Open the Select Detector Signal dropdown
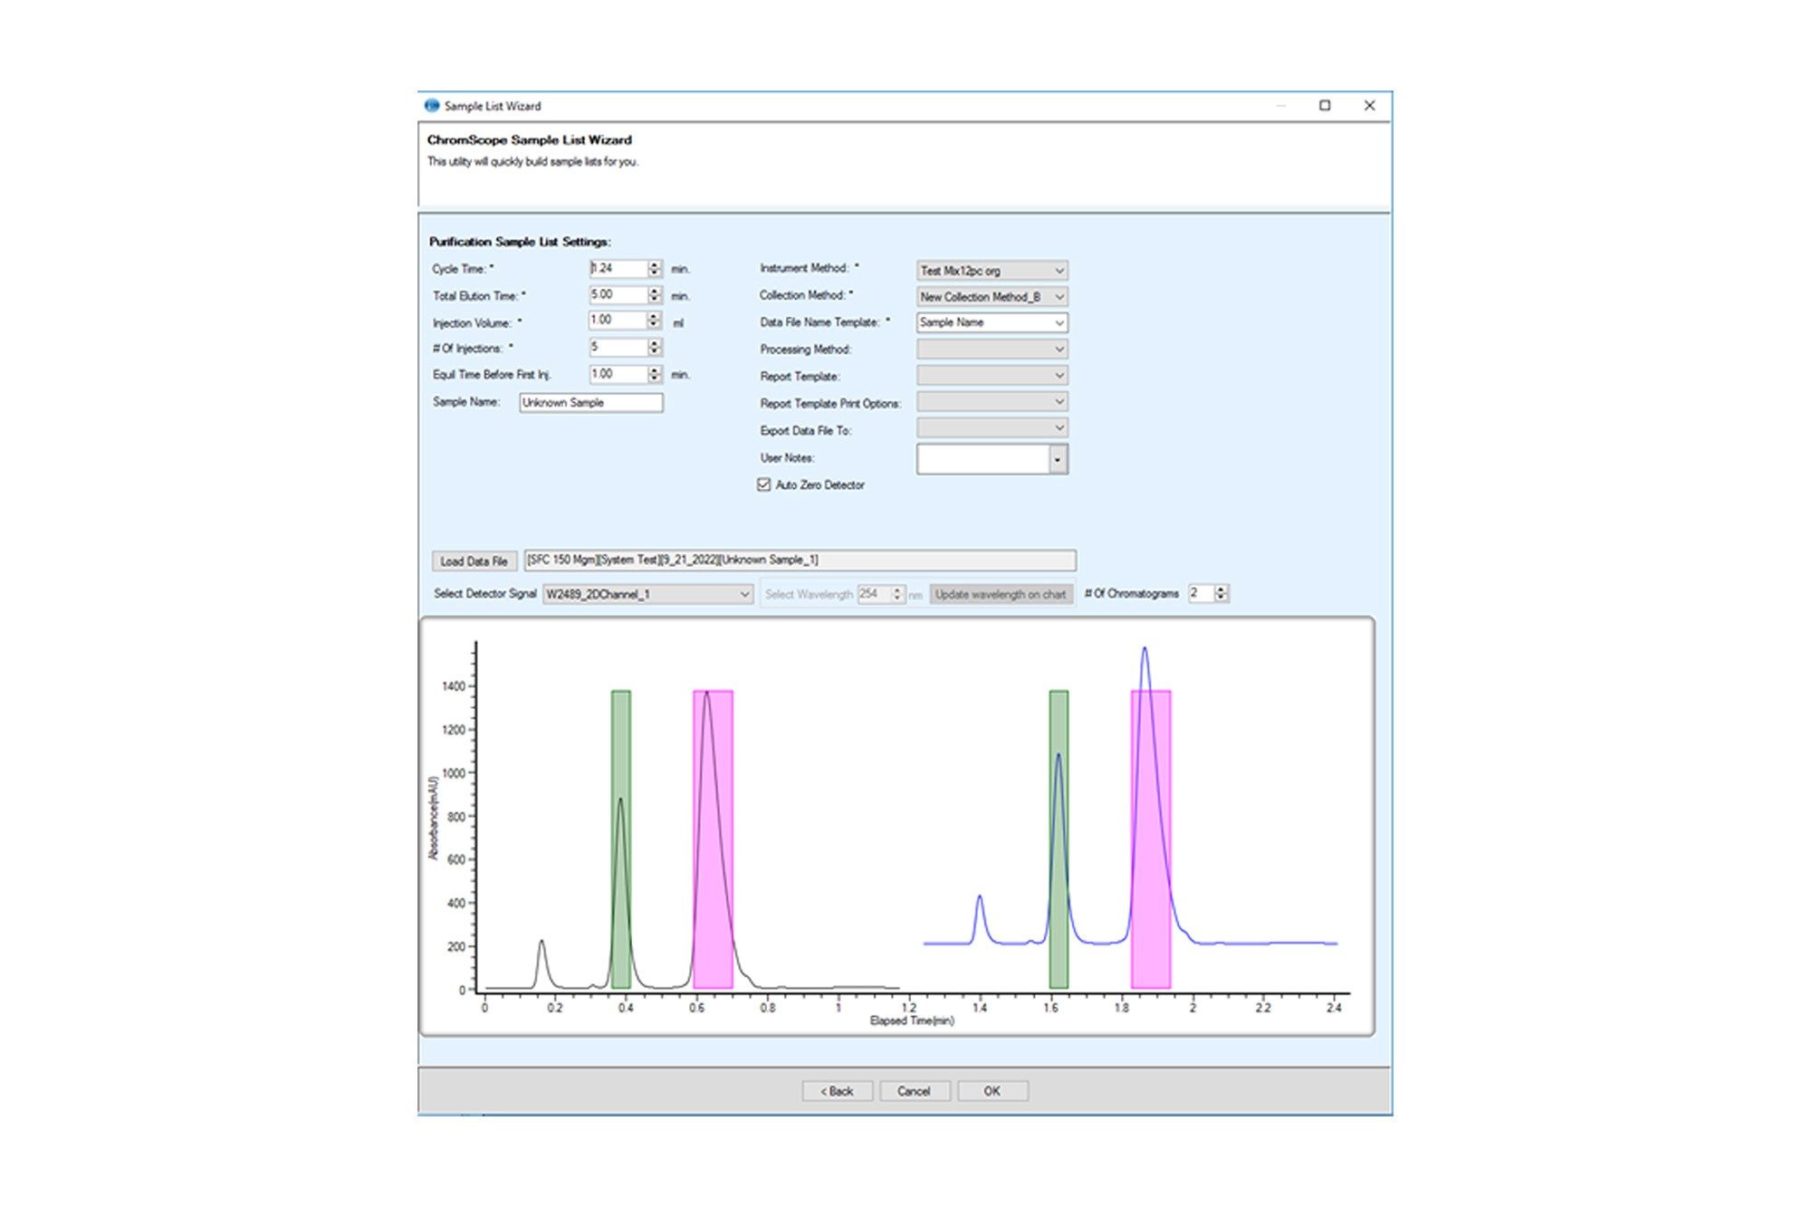This screenshot has height=1207, width=1811. 647,594
